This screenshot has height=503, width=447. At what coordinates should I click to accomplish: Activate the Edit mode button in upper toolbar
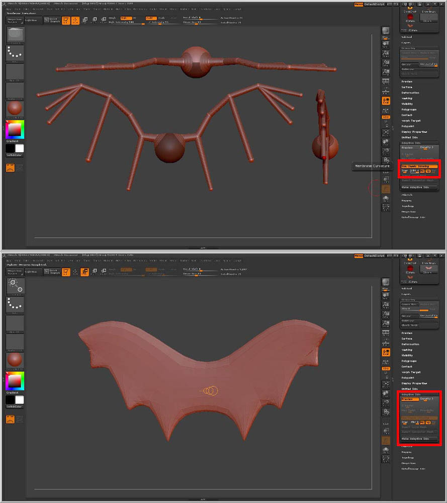click(x=66, y=20)
